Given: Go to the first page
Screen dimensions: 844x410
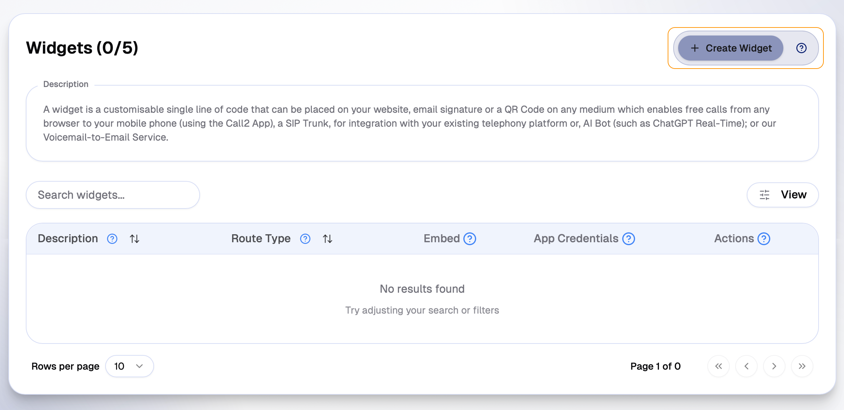Looking at the screenshot, I should pos(719,366).
